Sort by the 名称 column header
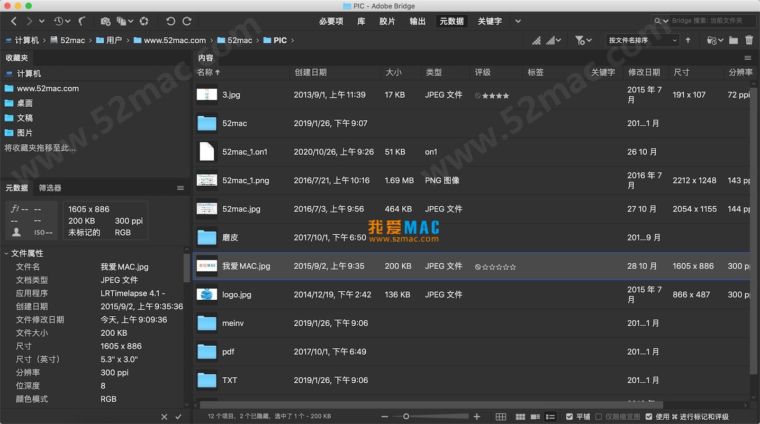The height and width of the screenshot is (424, 760). 209,72
